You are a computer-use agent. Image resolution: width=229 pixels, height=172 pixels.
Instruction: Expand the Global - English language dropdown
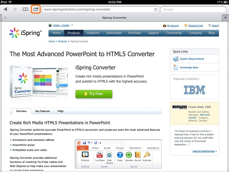click(61, 25)
